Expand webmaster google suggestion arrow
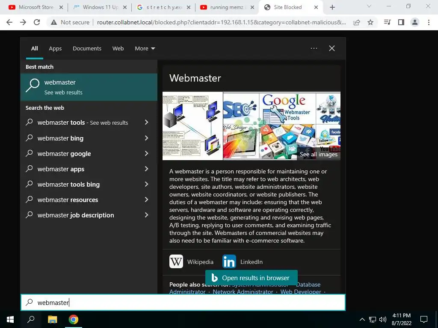Screen dimensions: 438x328 (x=146, y=153)
